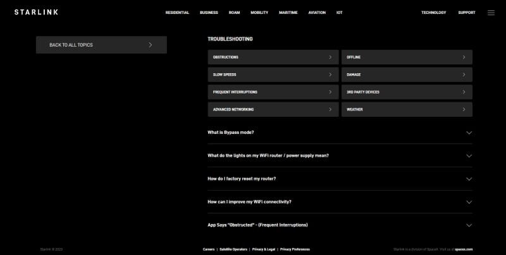Viewport: 506px width, 255px height.
Task: Click the Advanced Networking chevron arrow
Action: point(330,109)
